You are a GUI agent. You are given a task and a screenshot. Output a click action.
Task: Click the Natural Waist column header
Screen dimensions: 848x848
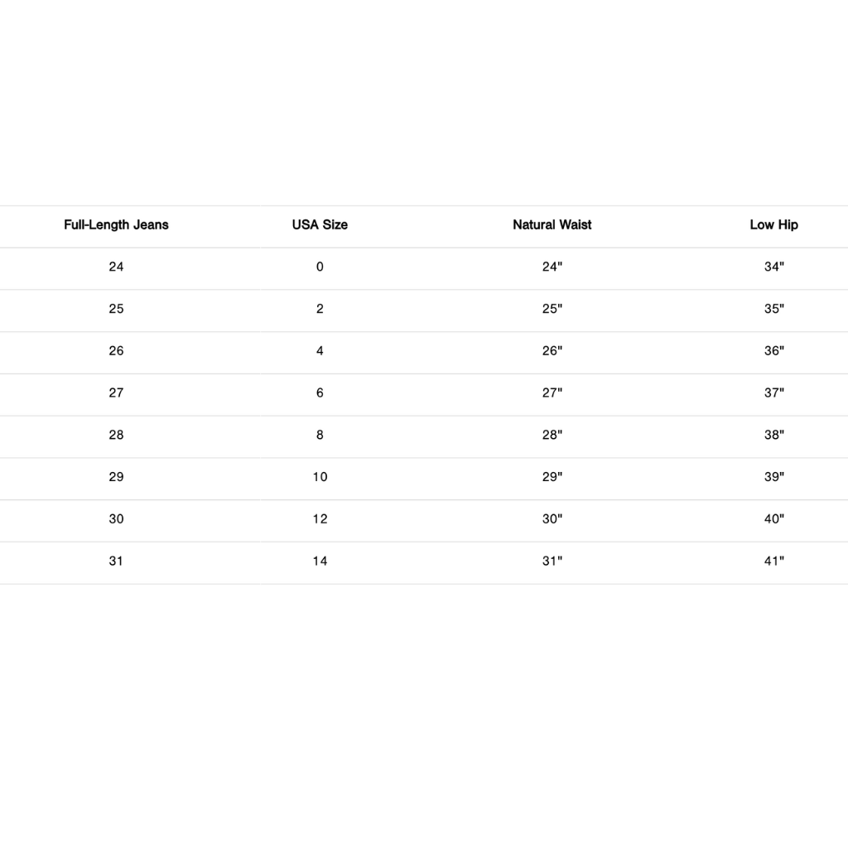(x=552, y=224)
